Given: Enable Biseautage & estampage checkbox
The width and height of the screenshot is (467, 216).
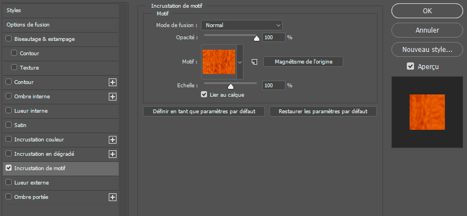Looking at the screenshot, I should [x=8, y=39].
